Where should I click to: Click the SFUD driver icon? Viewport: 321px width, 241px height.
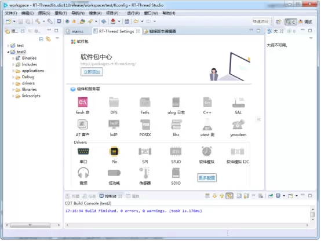click(x=176, y=152)
